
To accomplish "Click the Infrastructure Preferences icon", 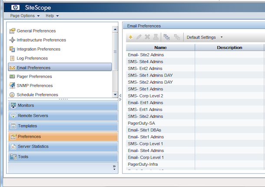I will coord(12,40).
